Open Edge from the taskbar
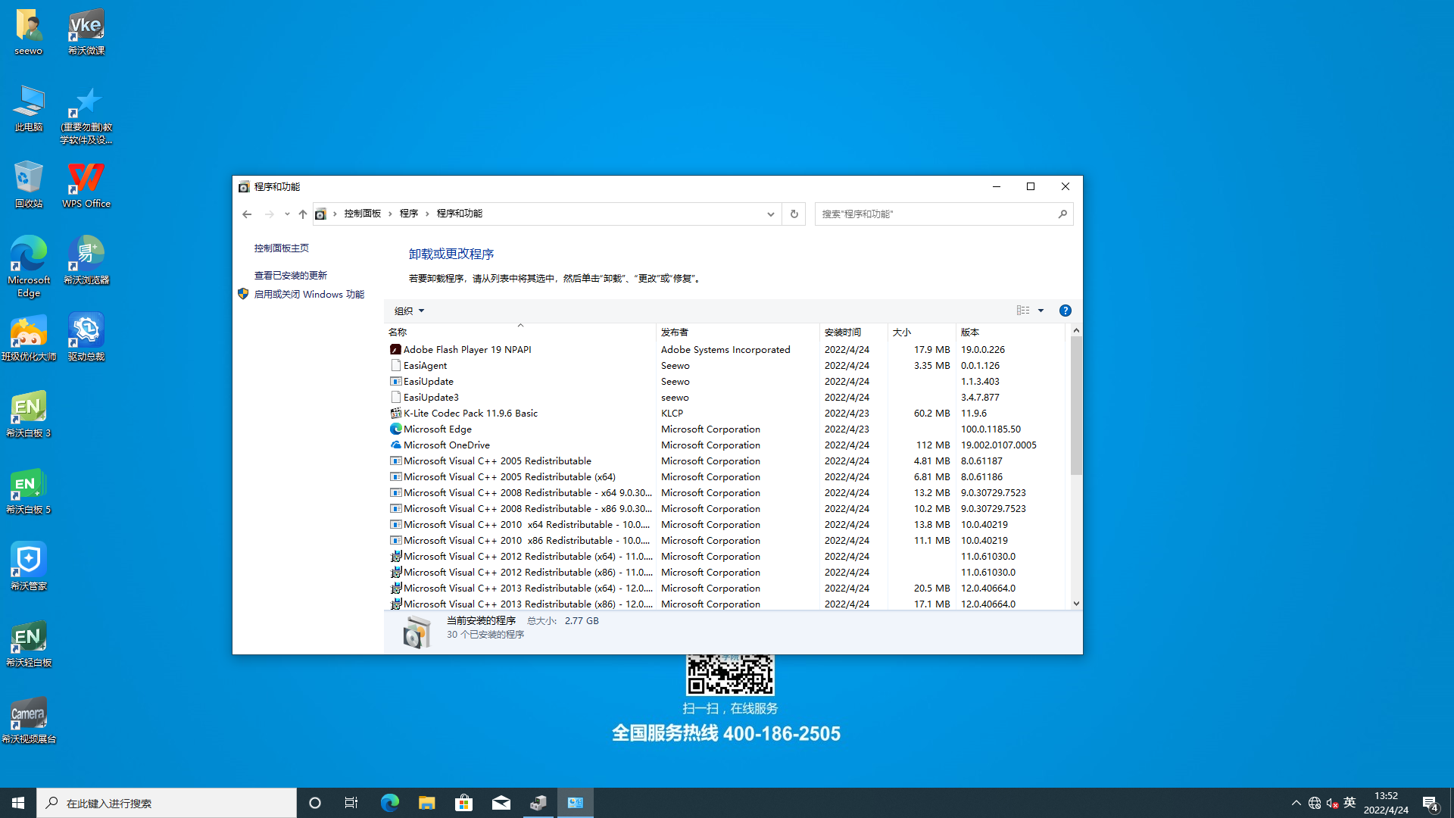This screenshot has width=1454, height=818. 389,803
